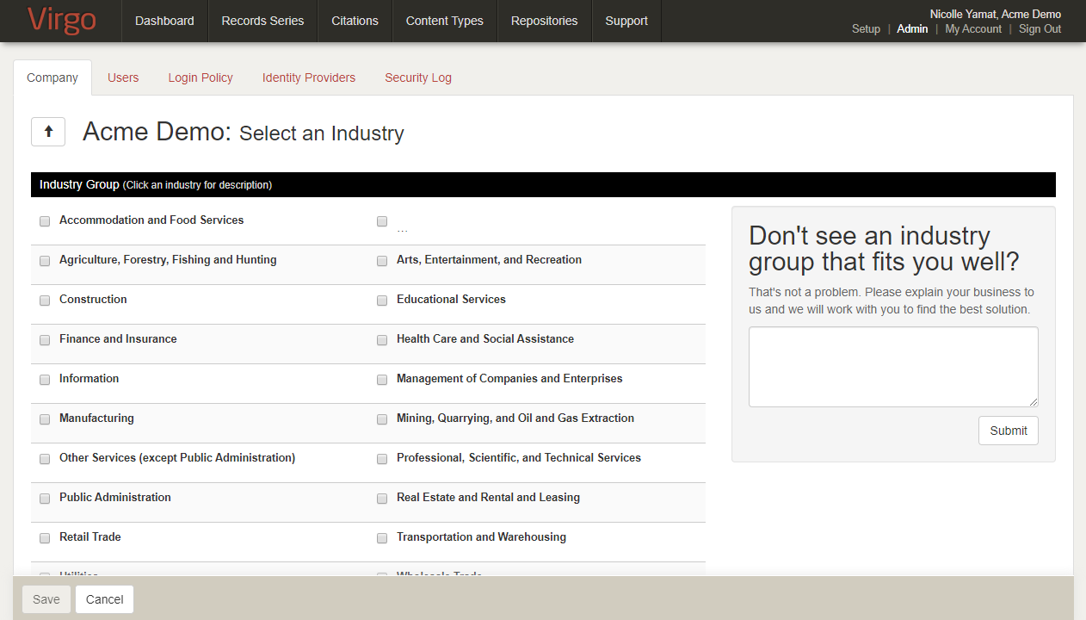The width and height of the screenshot is (1086, 620).
Task: Go to the Repositories menu
Action: [544, 21]
